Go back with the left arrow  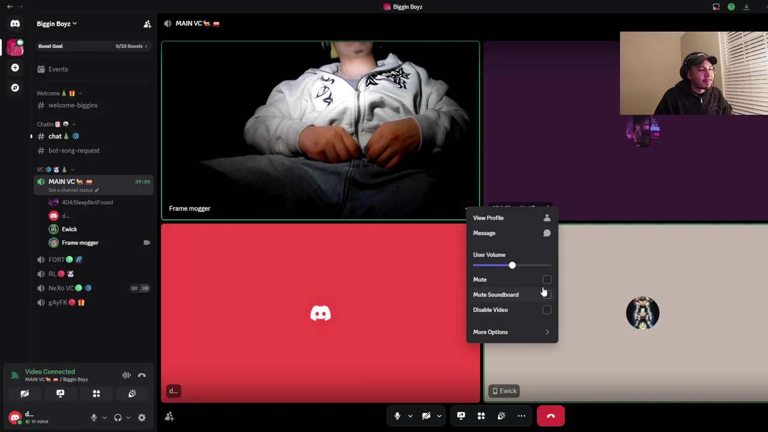10,7
